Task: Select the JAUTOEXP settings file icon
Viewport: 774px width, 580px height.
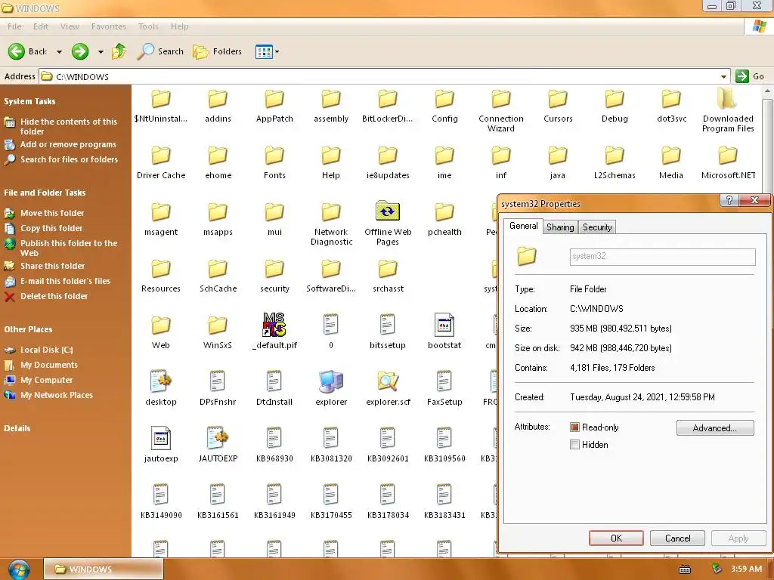Action: click(218, 438)
